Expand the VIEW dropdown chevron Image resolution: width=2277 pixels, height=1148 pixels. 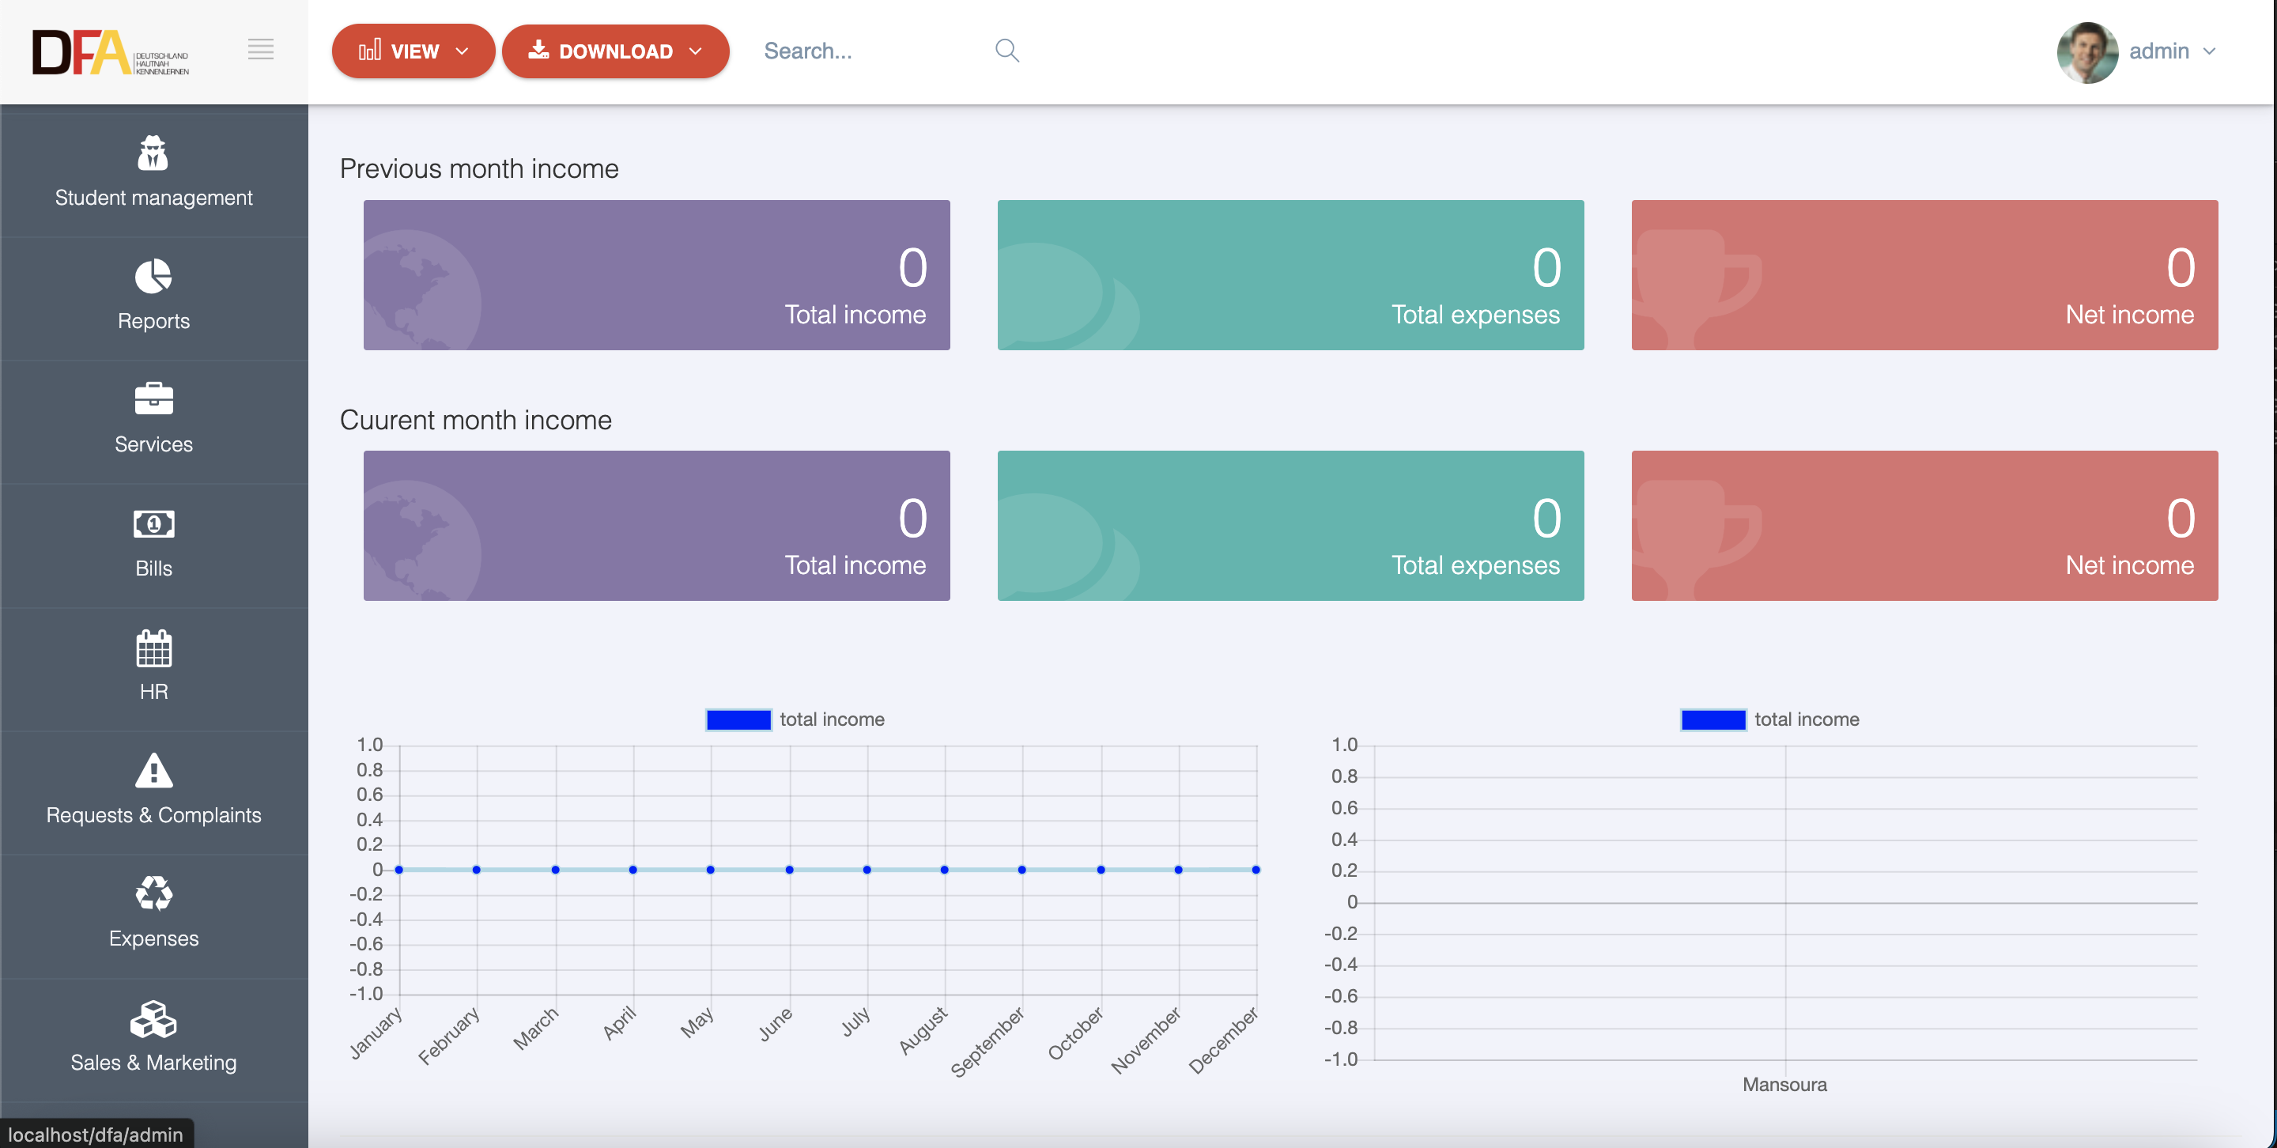pos(462,51)
